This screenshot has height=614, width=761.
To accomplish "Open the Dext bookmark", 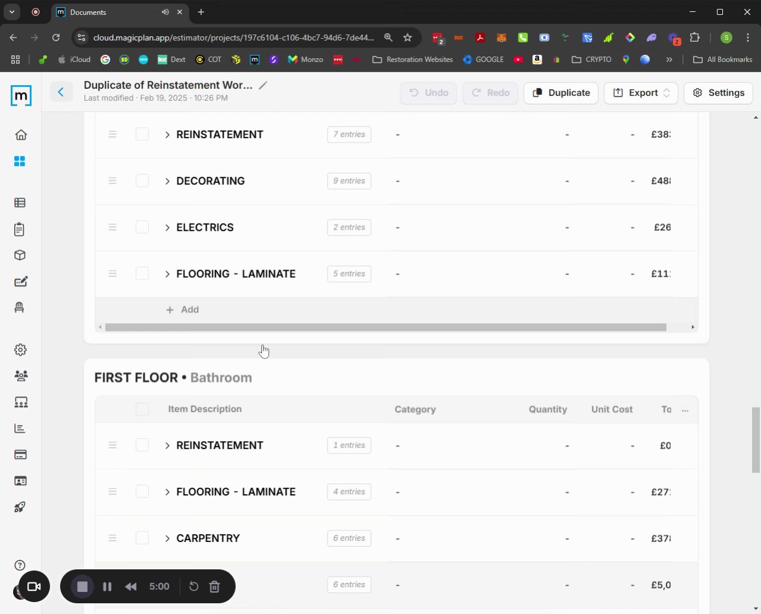I will pos(171,60).
